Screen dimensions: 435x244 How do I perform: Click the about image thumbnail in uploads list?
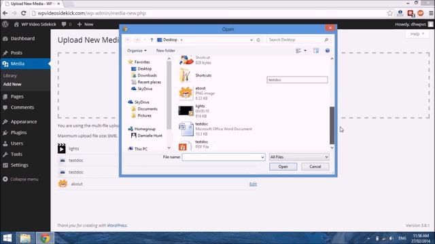[63, 184]
